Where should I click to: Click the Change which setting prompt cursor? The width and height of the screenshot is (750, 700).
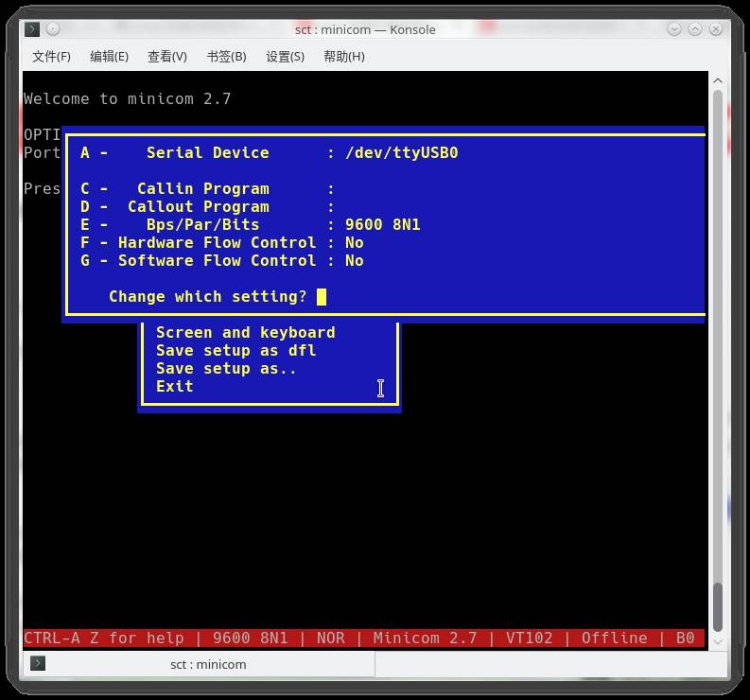pos(322,297)
